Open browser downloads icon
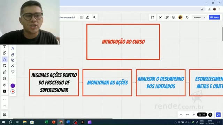223x125 pixels. click(x=209, y=9)
